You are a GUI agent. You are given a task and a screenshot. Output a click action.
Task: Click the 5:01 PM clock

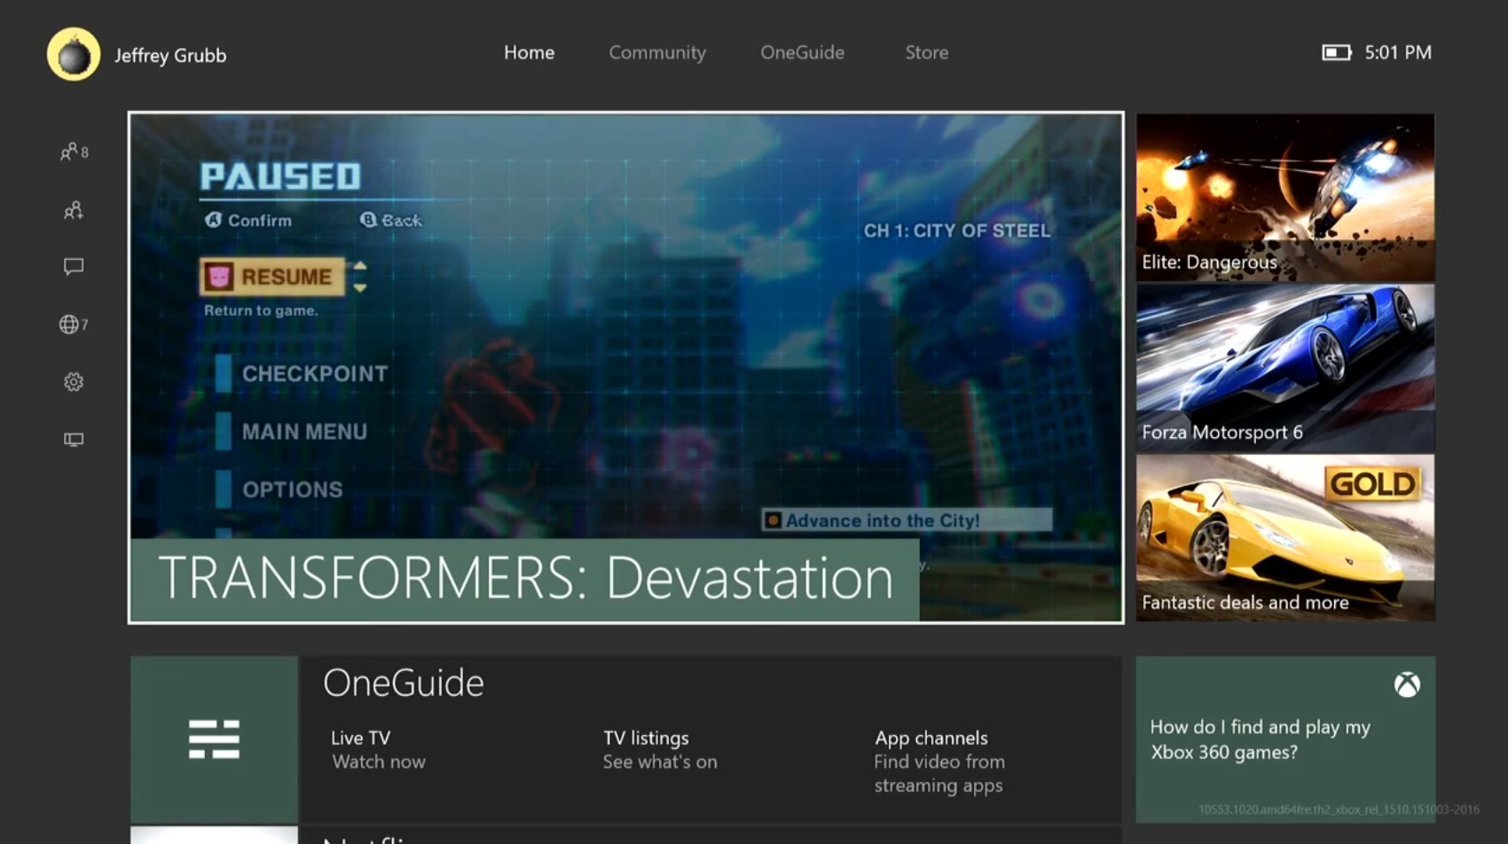click(x=1398, y=52)
